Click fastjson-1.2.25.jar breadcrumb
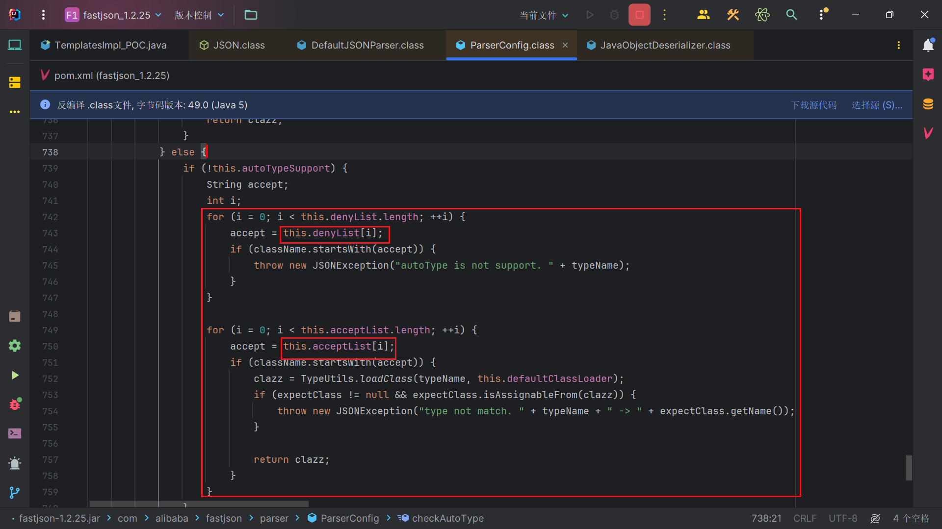 coord(59,518)
